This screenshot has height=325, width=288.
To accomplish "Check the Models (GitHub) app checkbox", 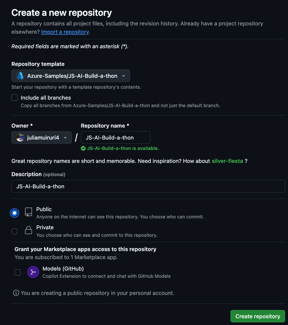I will pyautogui.click(x=18, y=272).
